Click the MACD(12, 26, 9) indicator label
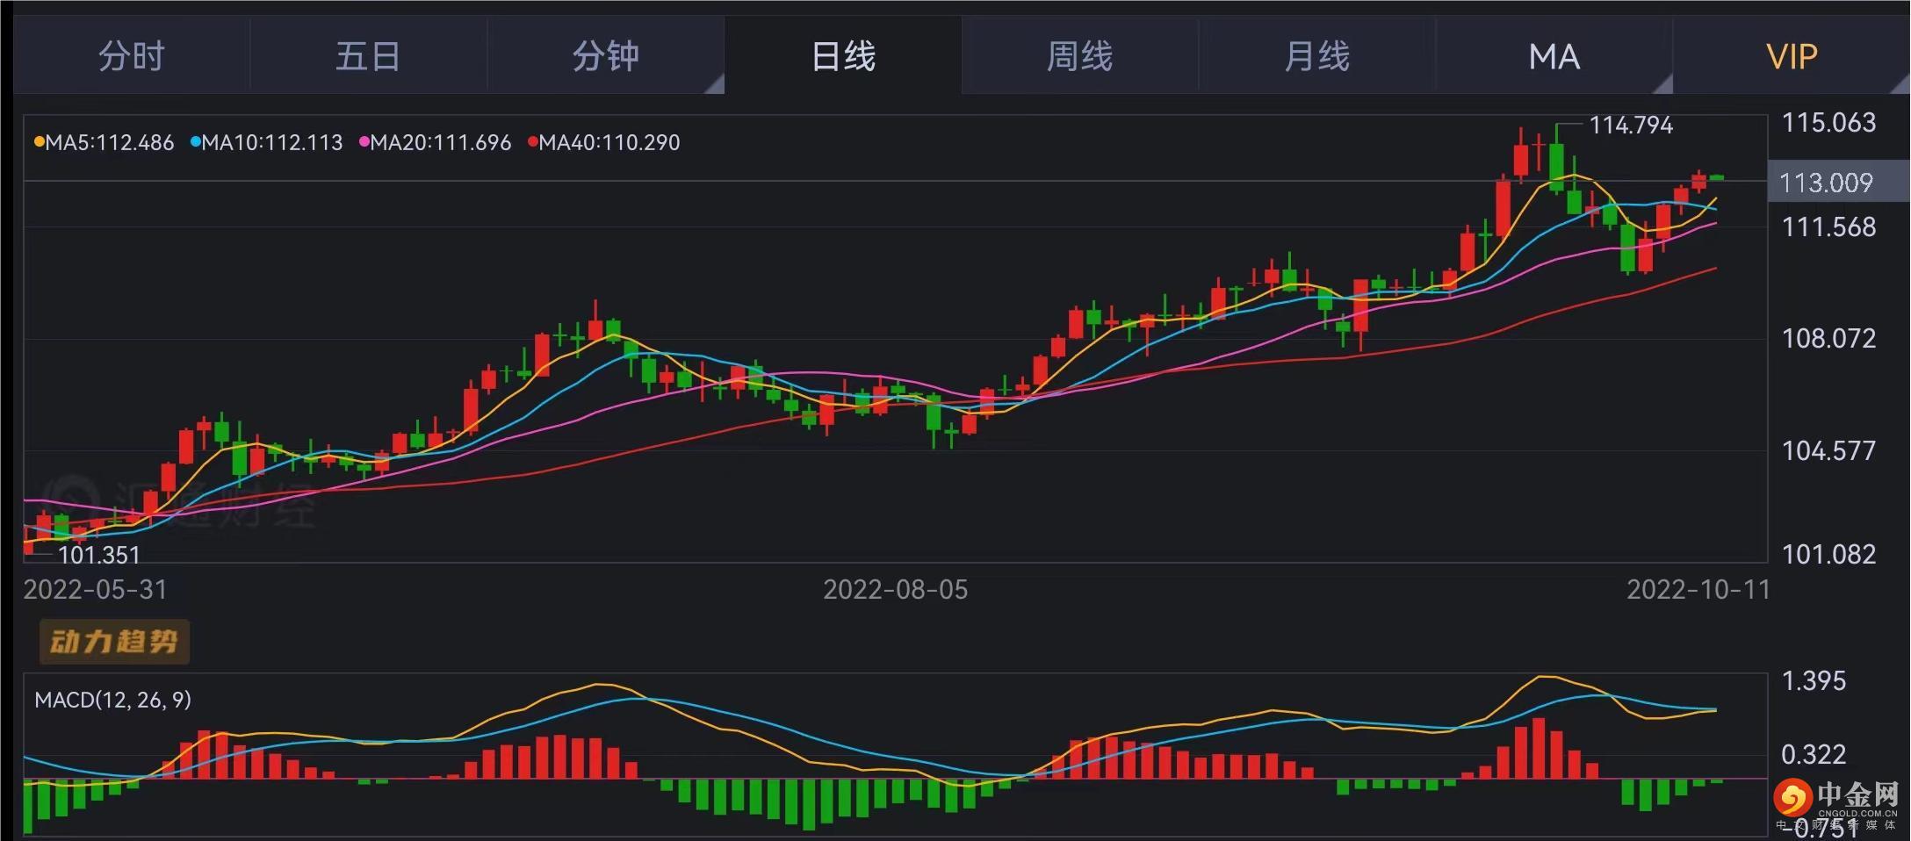This screenshot has height=841, width=1911. coord(112,700)
